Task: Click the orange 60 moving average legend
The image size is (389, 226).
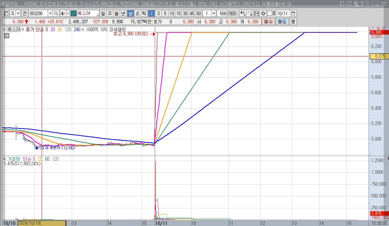Action: click(60, 29)
